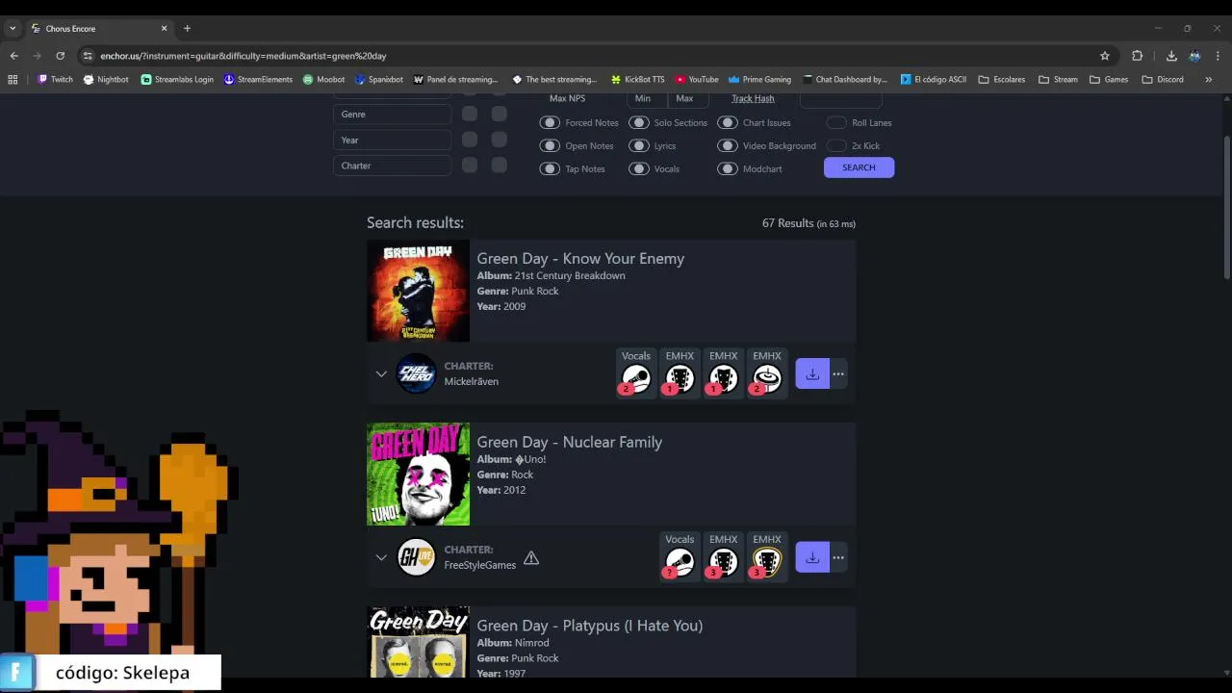
Task: Click the ¡Uno! album cover
Action: [418, 475]
